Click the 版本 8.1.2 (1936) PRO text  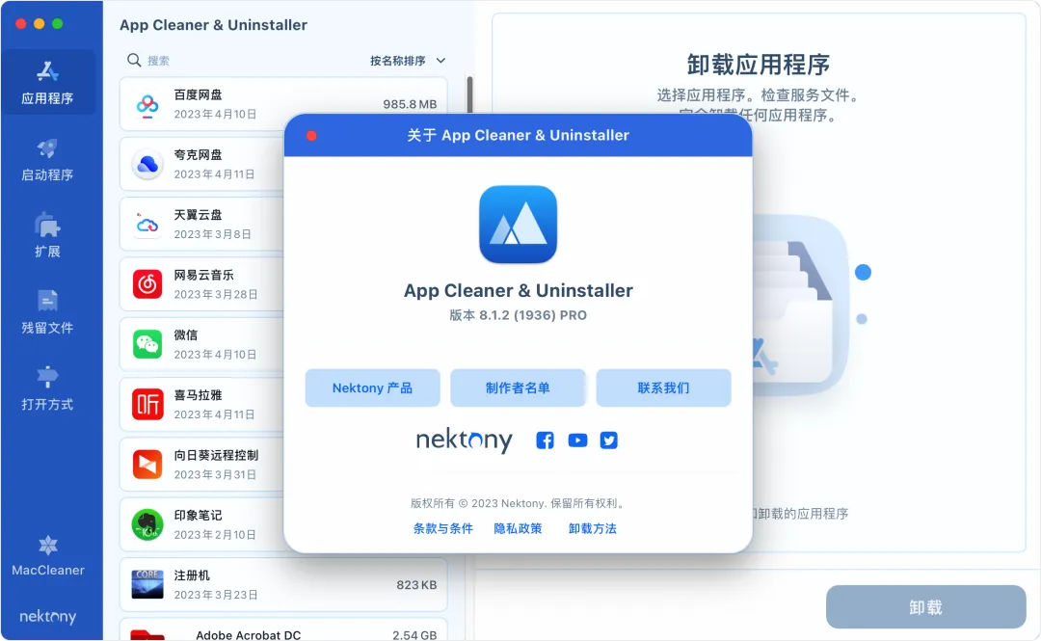(518, 315)
